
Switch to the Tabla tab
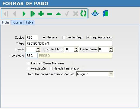pos(29,22)
